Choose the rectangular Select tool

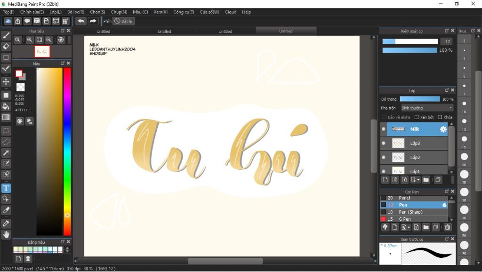6,131
